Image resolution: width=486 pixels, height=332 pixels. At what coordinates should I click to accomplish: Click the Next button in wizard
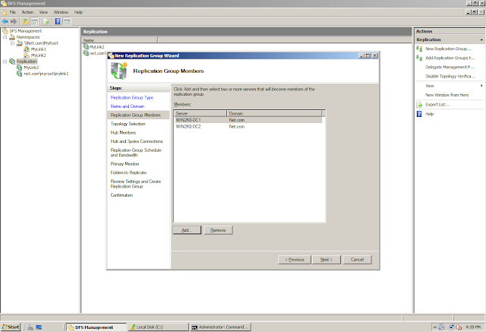click(x=327, y=260)
